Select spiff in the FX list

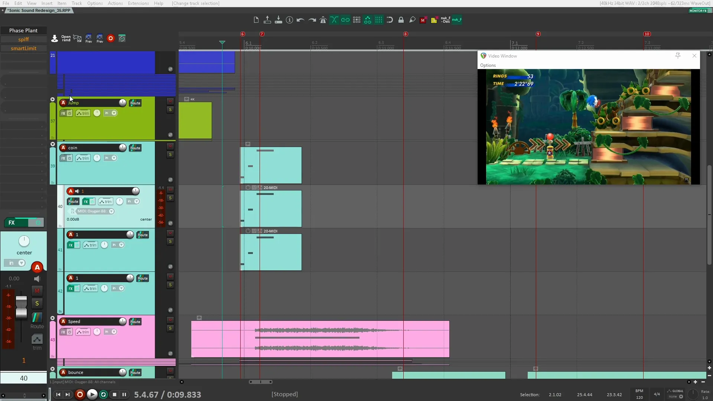click(x=23, y=39)
